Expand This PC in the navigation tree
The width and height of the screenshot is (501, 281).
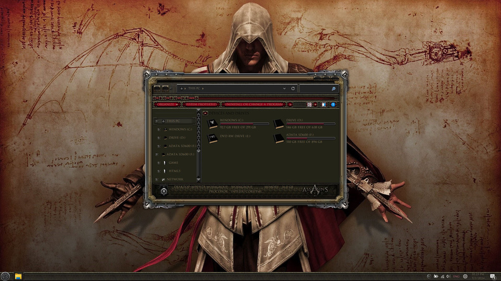click(157, 121)
